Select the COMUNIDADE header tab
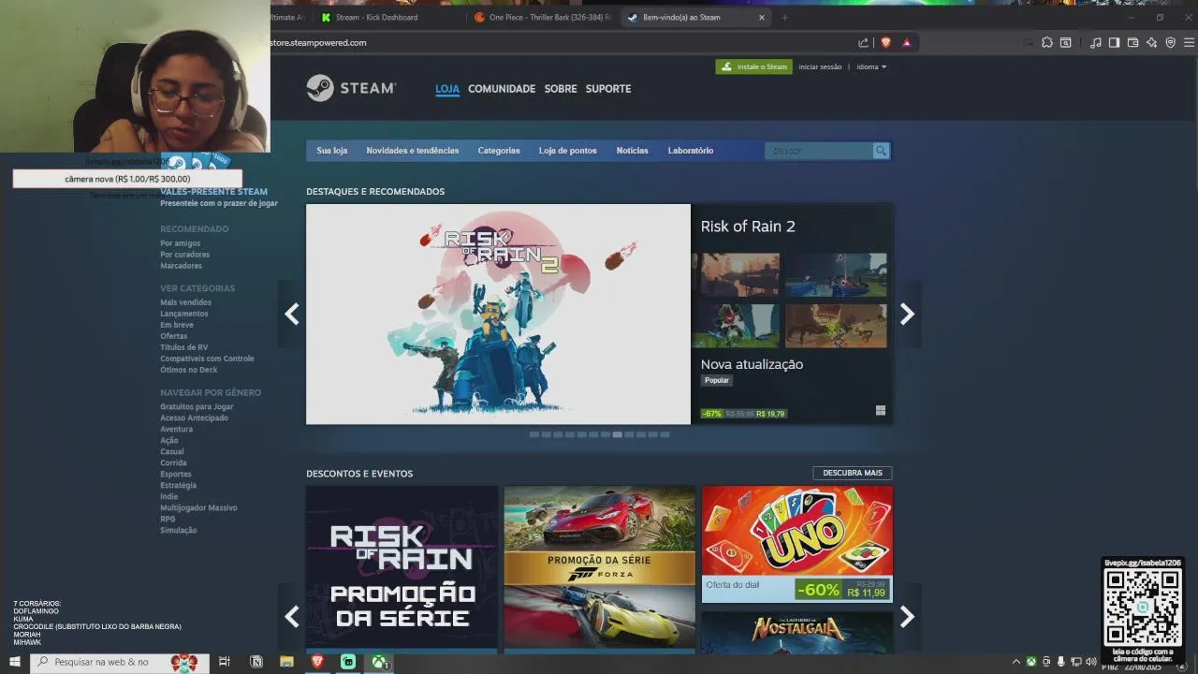The width and height of the screenshot is (1198, 674). pos(502,89)
